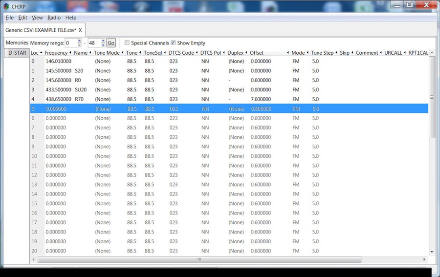Screen dimensions: 440x277
Task: Uncheck the Show Empty checkbox
Action: (173, 43)
